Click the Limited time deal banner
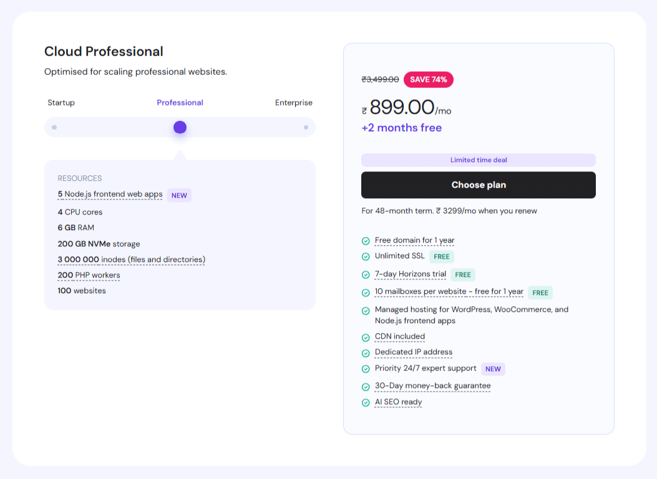This screenshot has height=479, width=657. 478,160
